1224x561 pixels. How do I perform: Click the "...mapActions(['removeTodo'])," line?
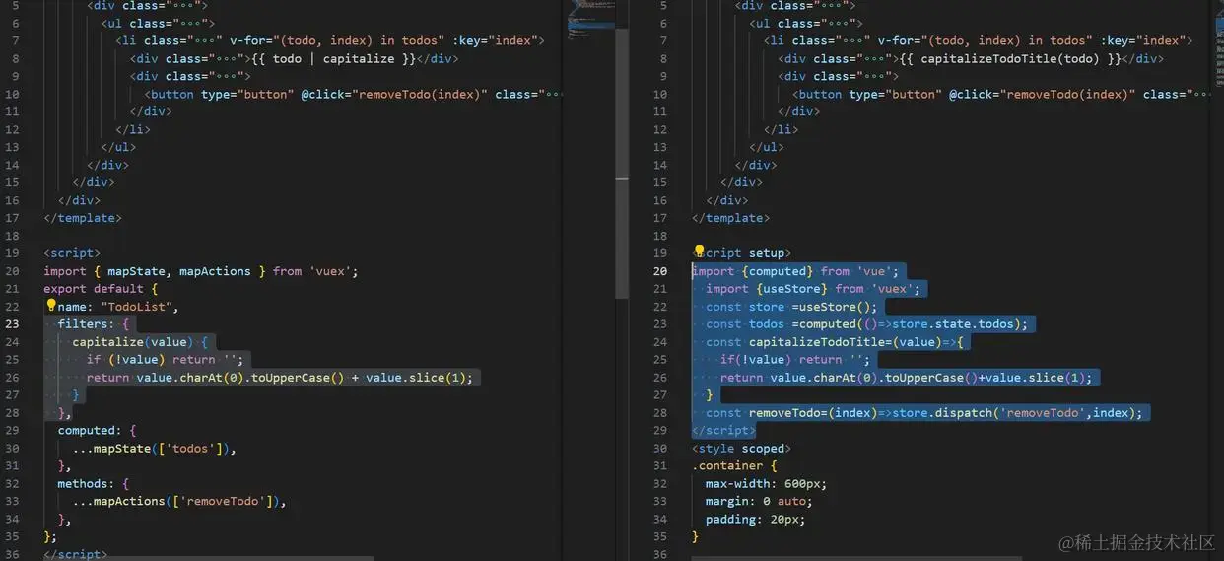point(179,502)
